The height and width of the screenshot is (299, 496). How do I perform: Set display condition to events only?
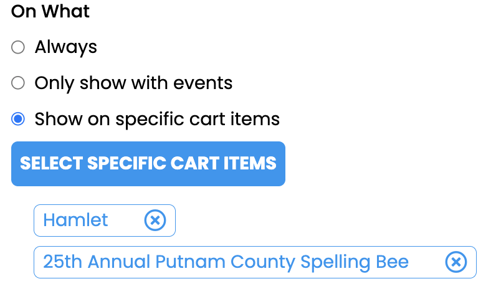[18, 83]
